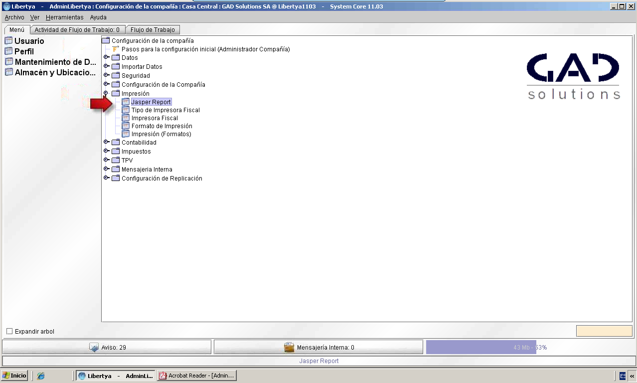Image resolution: width=637 pixels, height=383 pixels.
Task: Open Internet Explorer from the quick launch
Action: click(41, 376)
